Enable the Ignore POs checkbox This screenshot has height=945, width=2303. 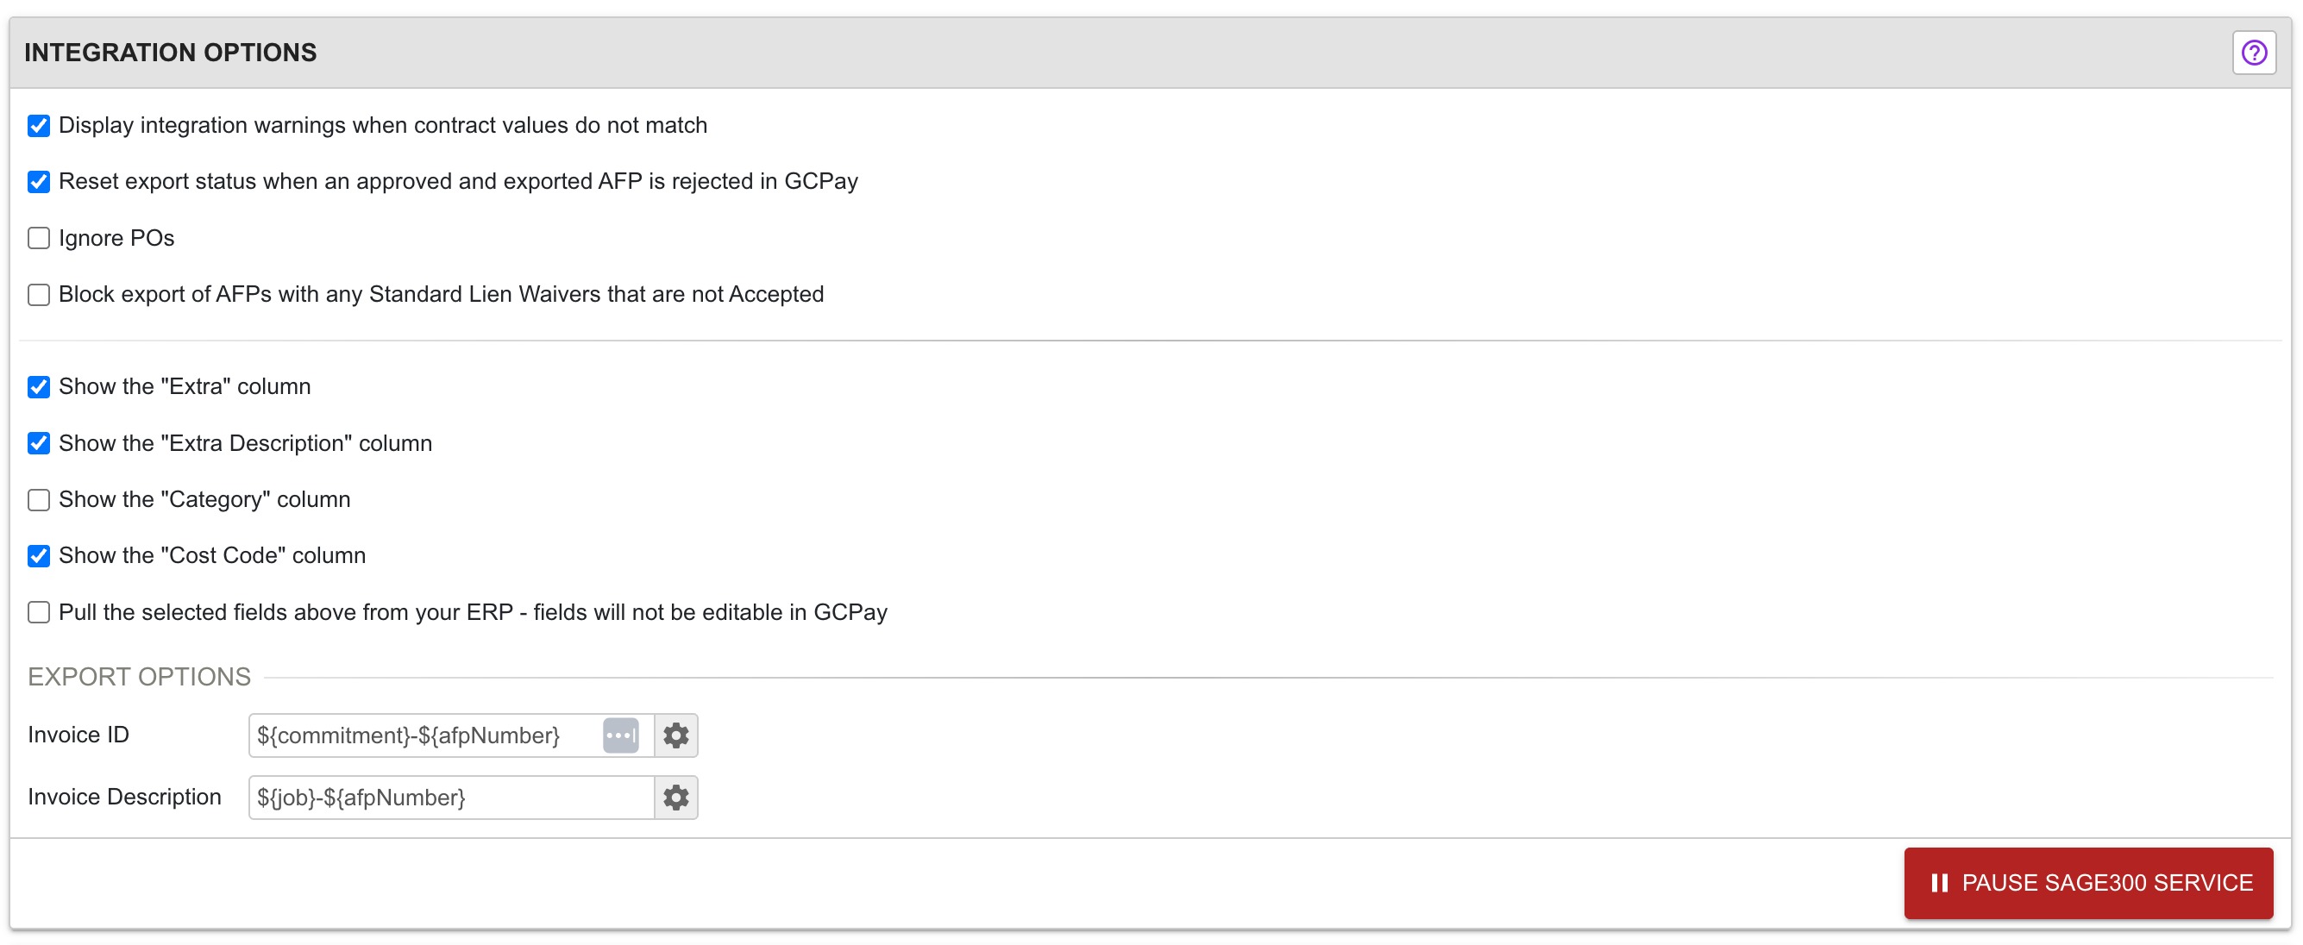(39, 239)
